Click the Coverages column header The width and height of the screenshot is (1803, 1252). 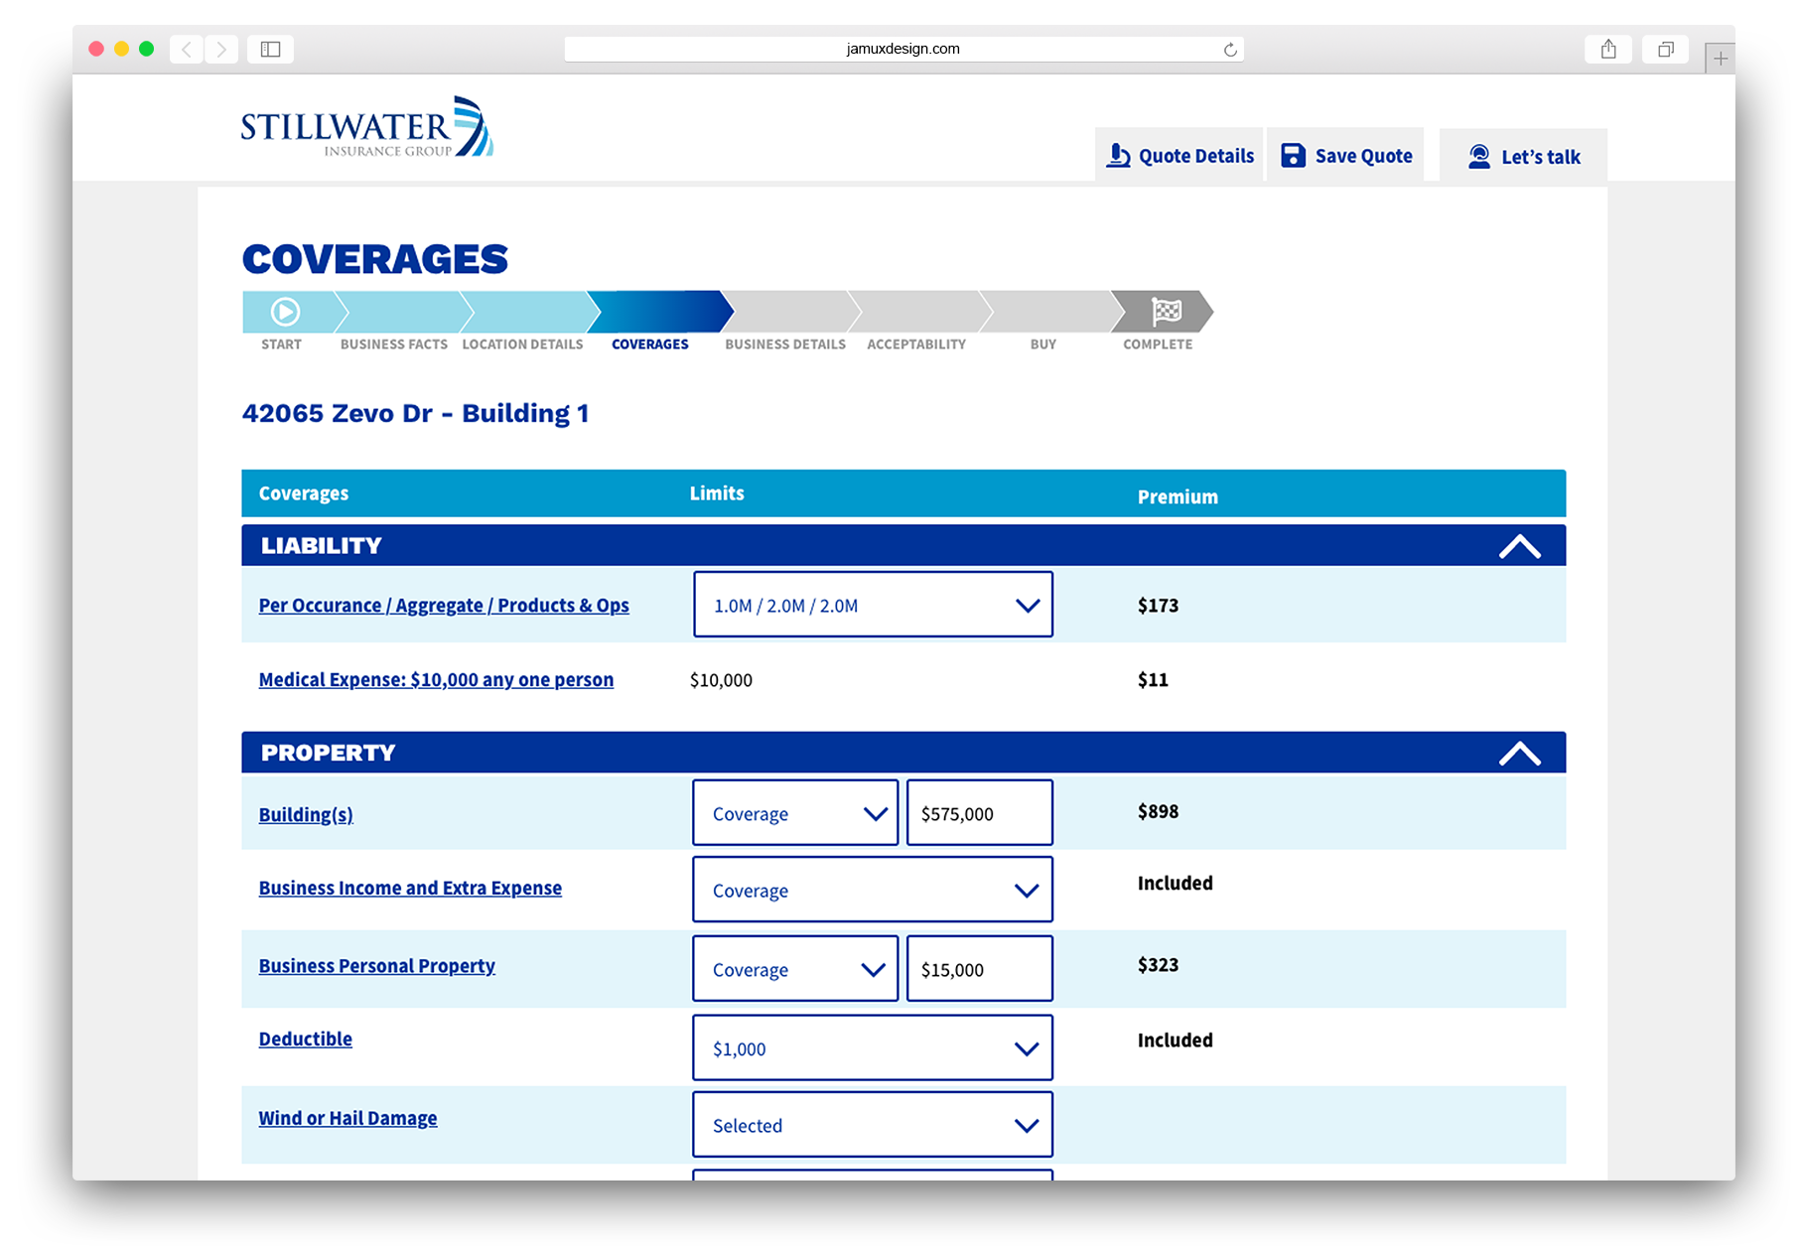(303, 493)
